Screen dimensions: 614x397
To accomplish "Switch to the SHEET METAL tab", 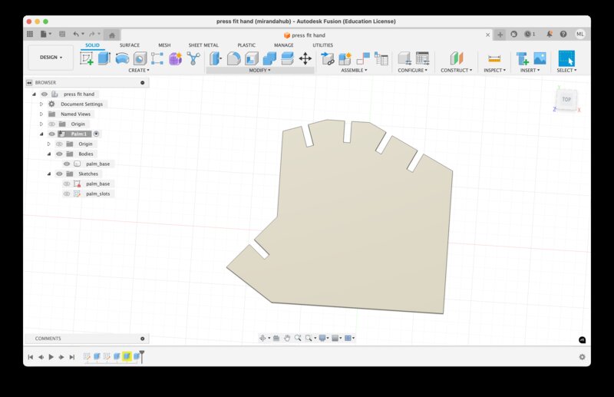I will coord(203,45).
